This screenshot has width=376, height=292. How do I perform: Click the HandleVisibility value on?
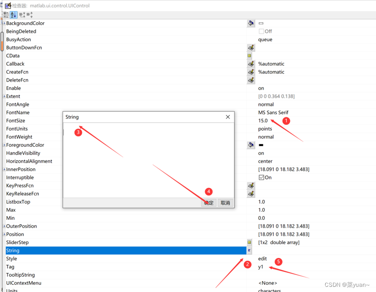point(261,153)
